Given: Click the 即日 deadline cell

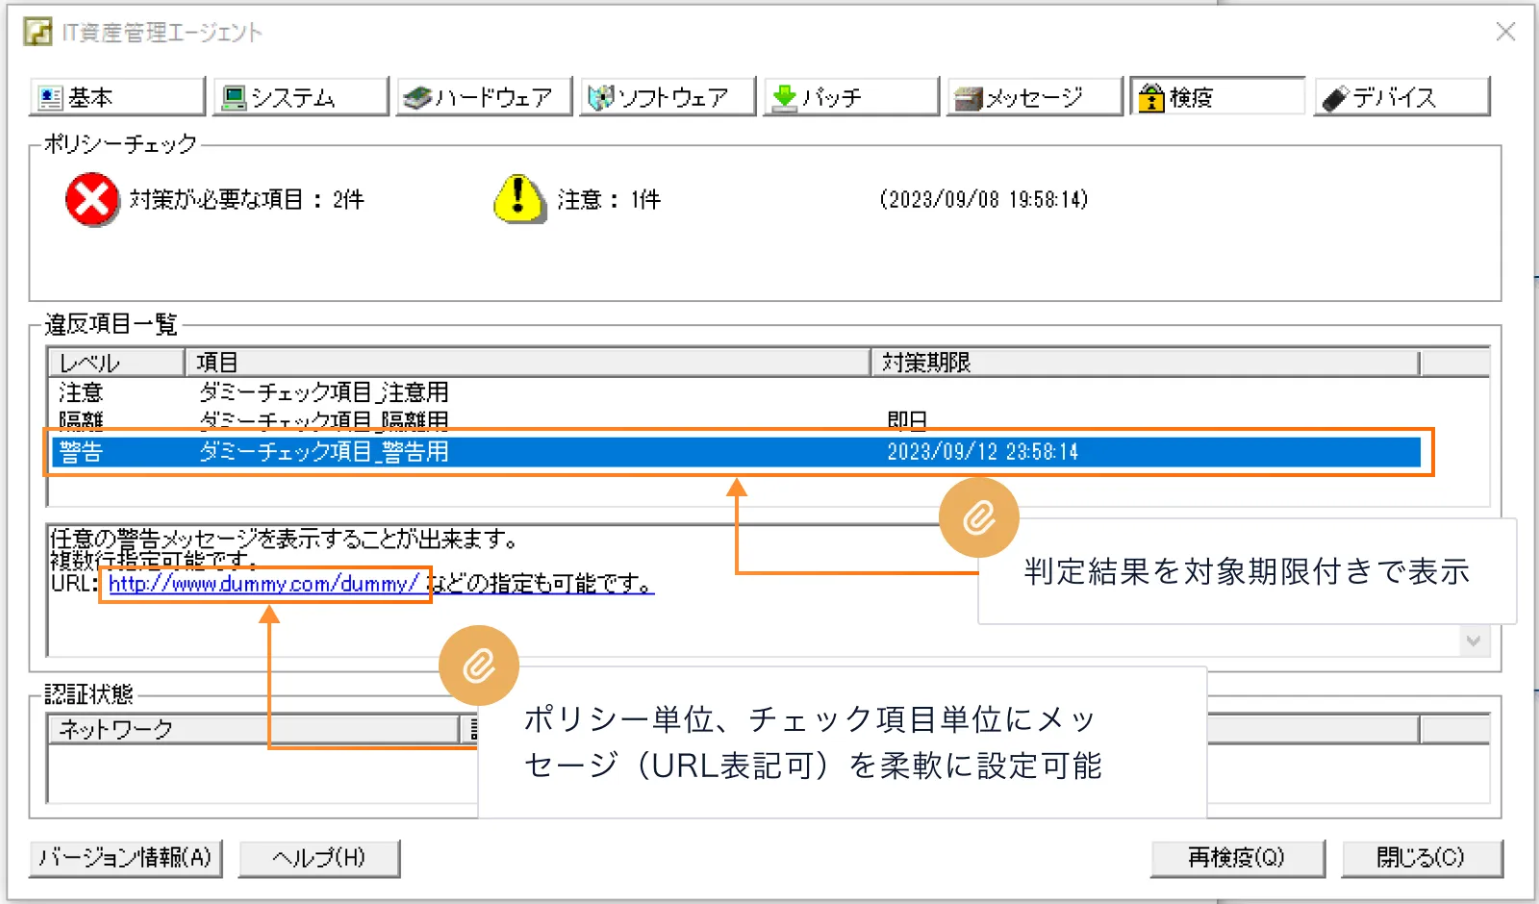Looking at the screenshot, I should (x=907, y=420).
